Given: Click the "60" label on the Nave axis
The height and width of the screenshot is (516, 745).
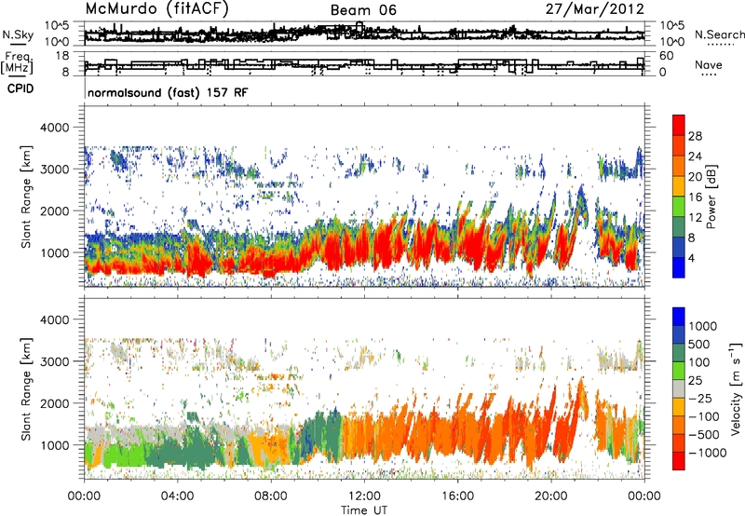Looking at the screenshot, I should click(667, 56).
